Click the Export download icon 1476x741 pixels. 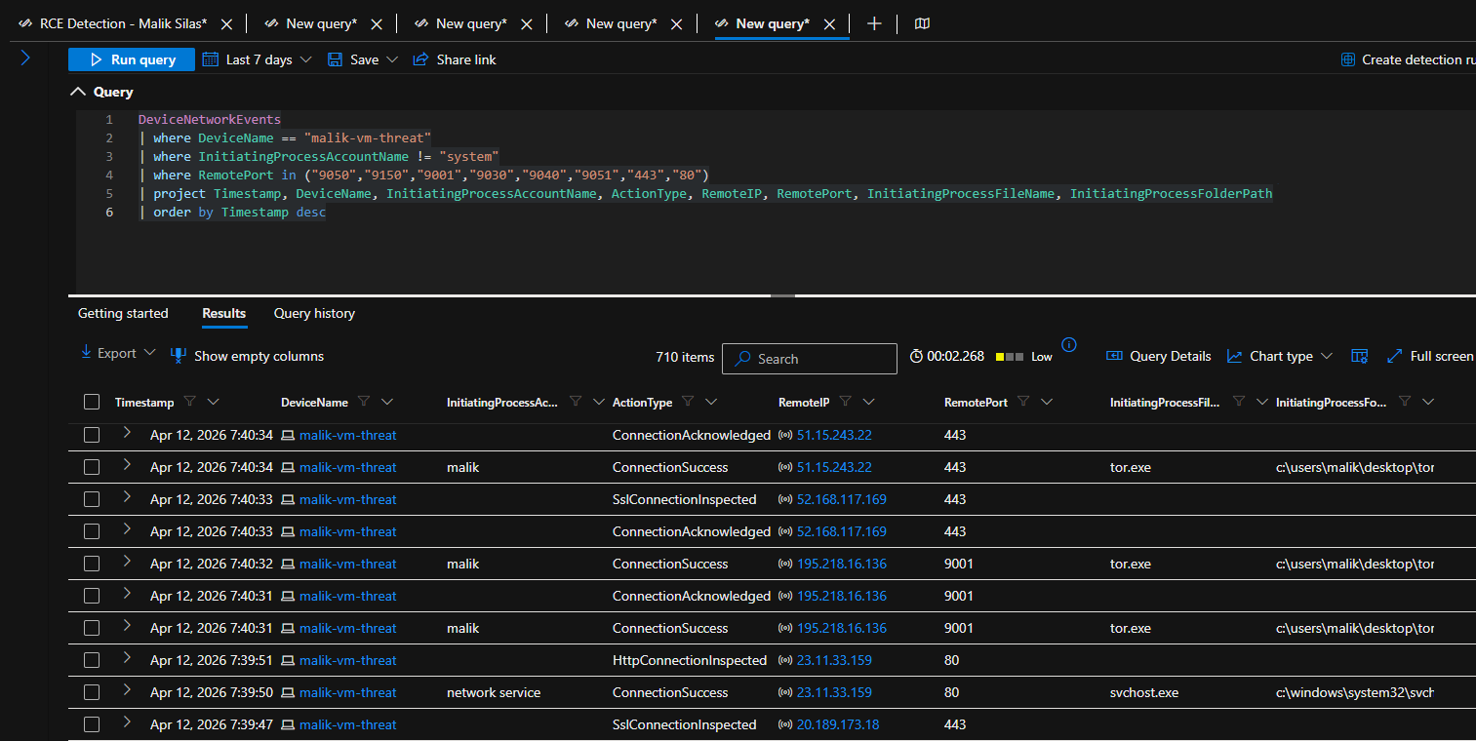[86, 353]
